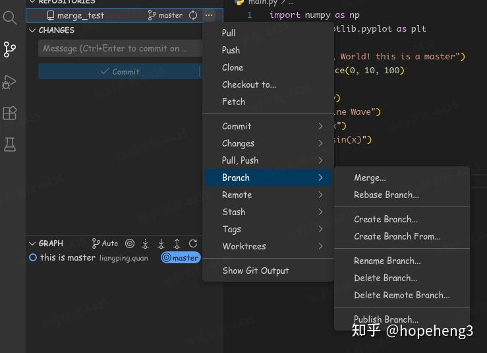The image size is (487, 353).
Task: Choose Fetch from the menu
Action: [x=268, y=102]
